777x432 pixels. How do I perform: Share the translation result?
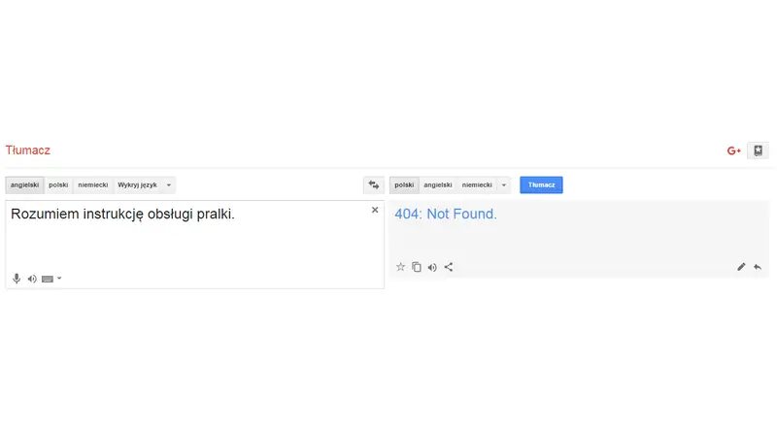coord(449,267)
